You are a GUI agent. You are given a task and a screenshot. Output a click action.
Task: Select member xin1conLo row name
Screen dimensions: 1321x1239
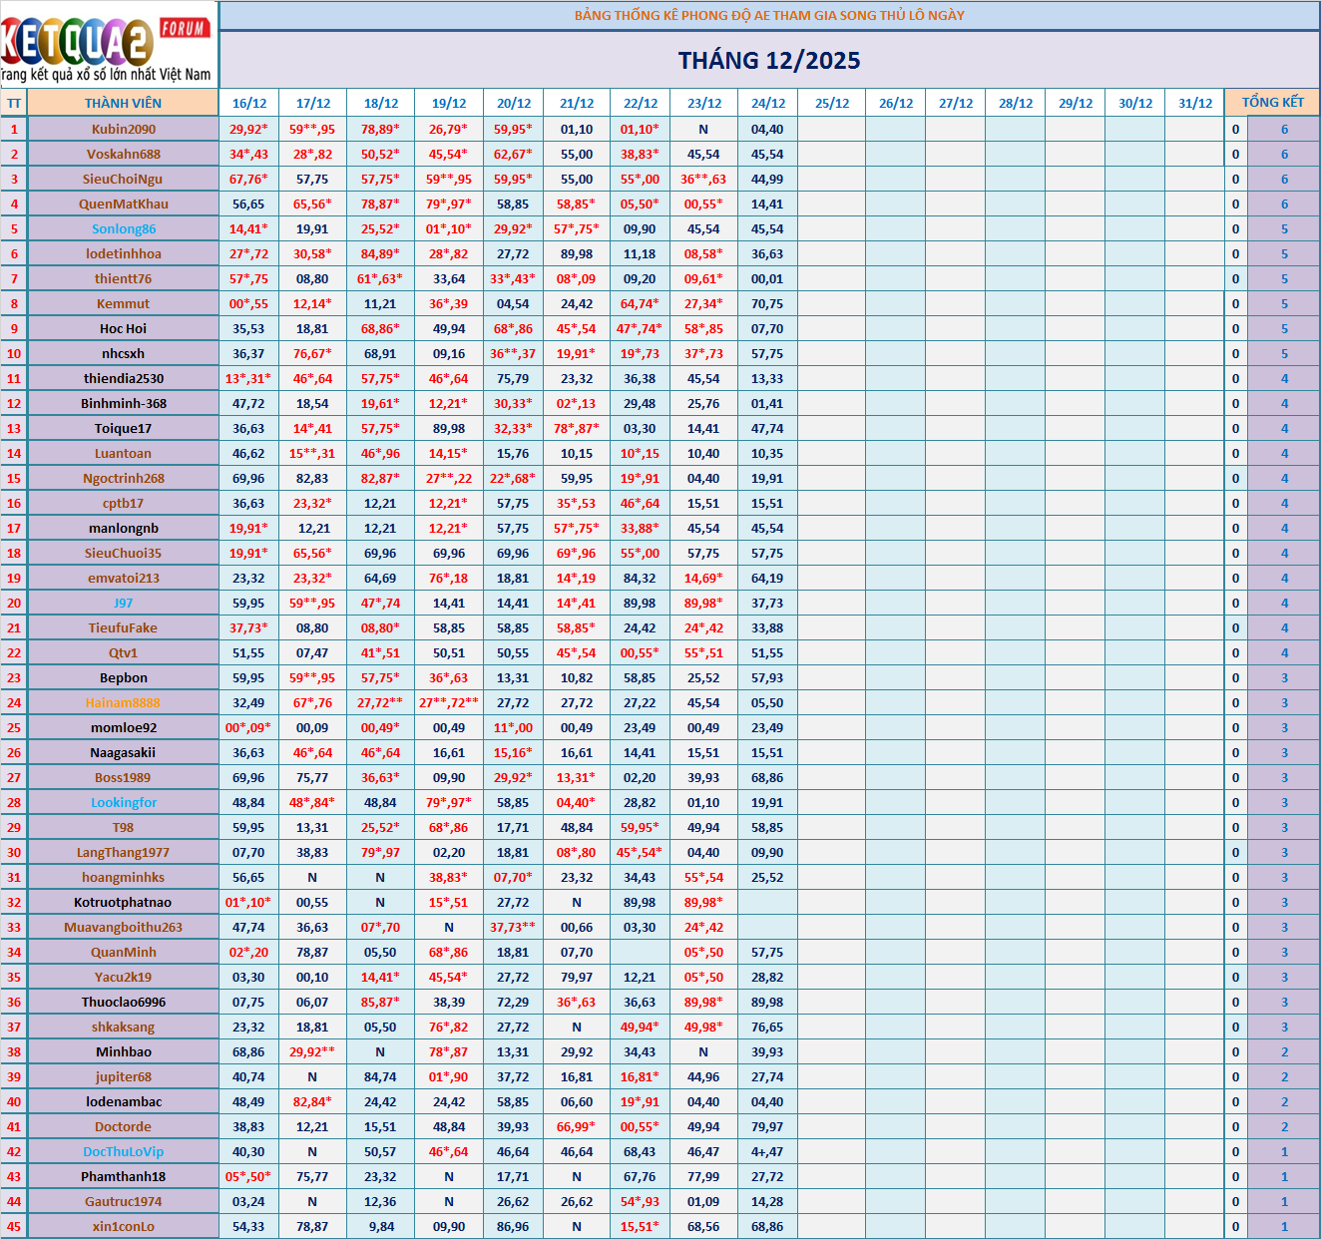123,1226
